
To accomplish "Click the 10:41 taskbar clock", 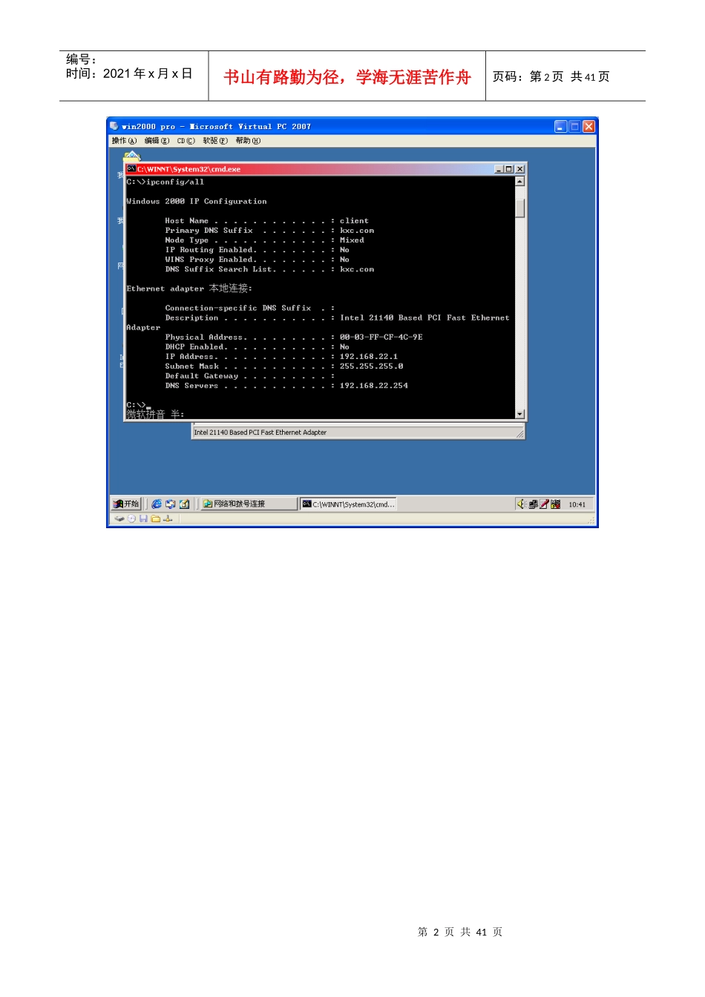I will (577, 504).
